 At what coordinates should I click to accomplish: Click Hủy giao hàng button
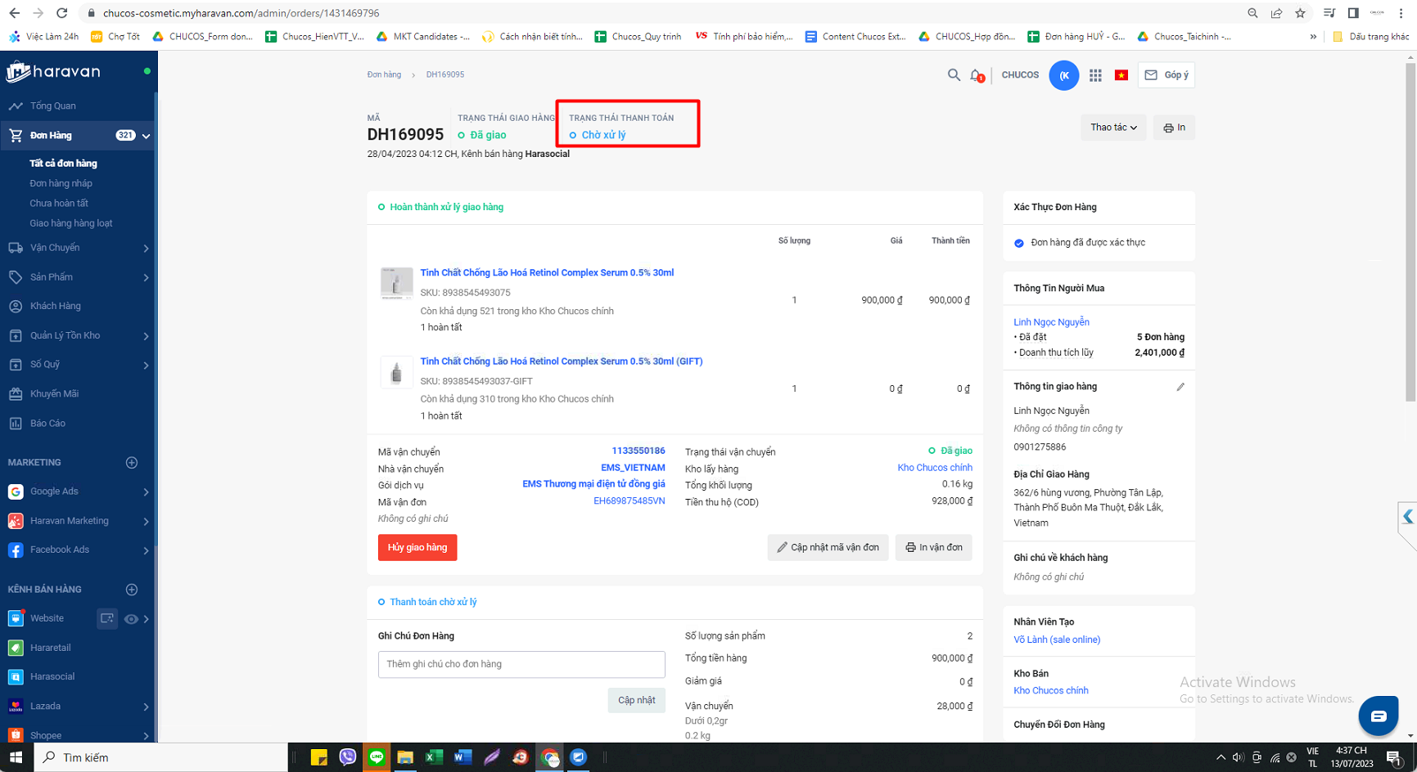(x=417, y=548)
